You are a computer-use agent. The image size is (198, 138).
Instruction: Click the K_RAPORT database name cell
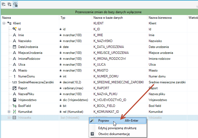pos(101,88)
